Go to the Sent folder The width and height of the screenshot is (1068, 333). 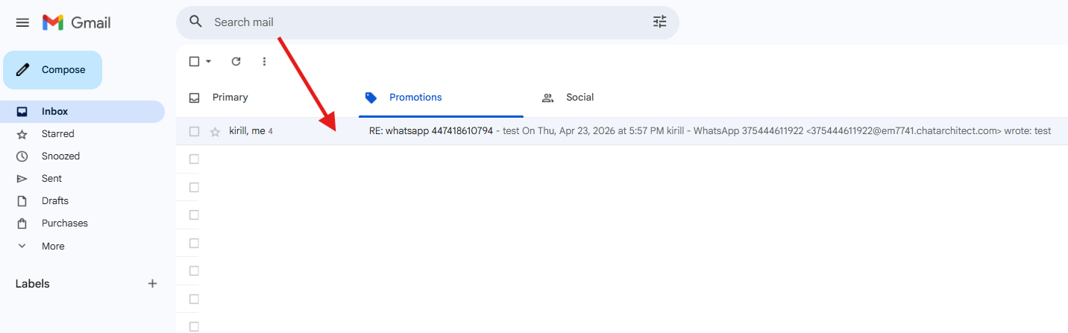click(x=51, y=179)
